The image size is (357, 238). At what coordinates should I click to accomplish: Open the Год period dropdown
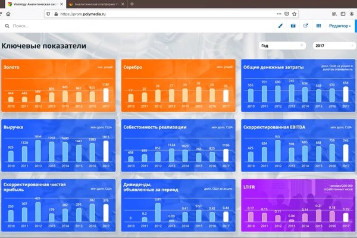(283, 45)
